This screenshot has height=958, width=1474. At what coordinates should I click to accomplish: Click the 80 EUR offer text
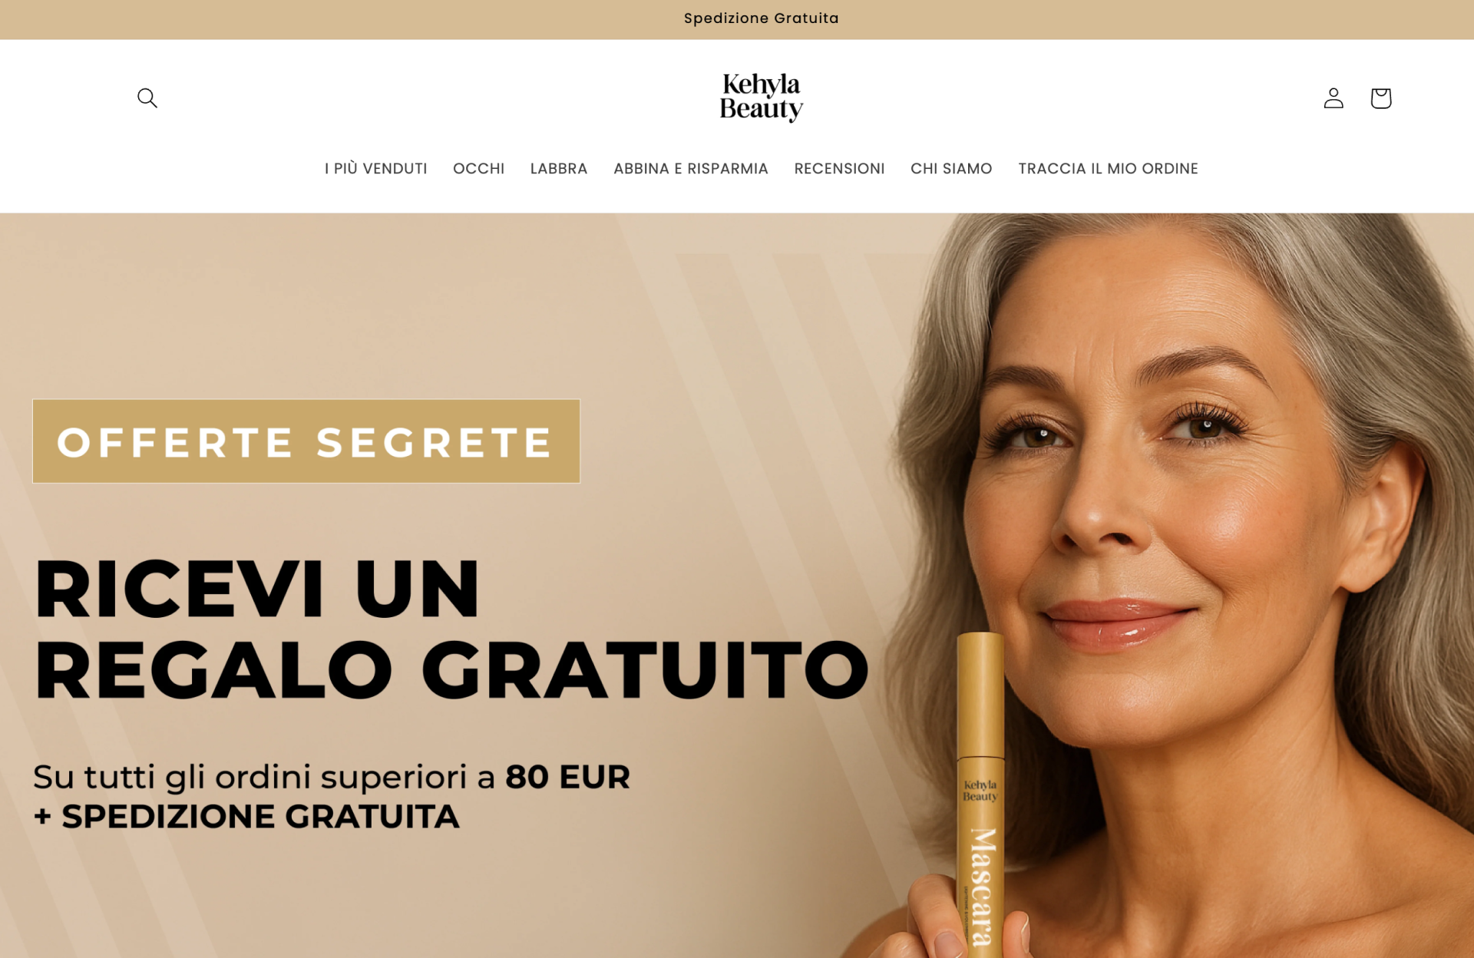click(567, 777)
